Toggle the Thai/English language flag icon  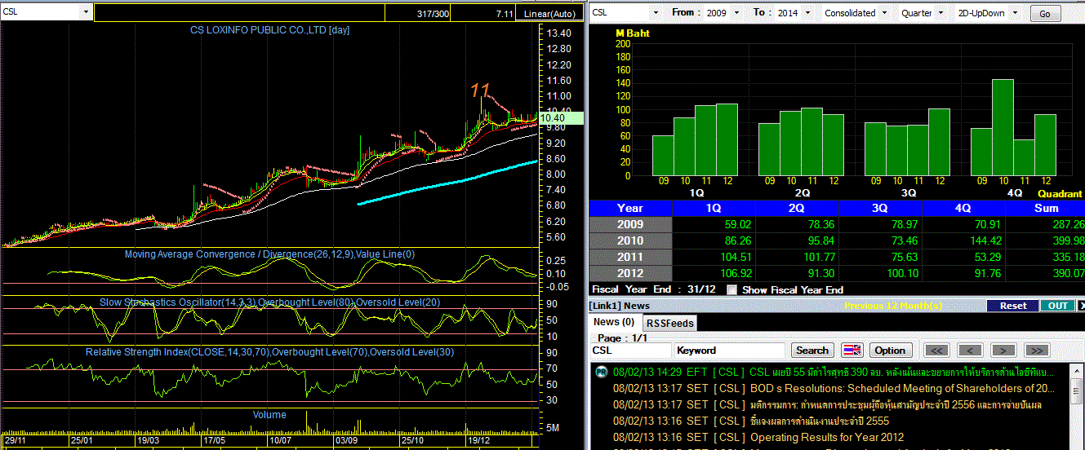(852, 350)
